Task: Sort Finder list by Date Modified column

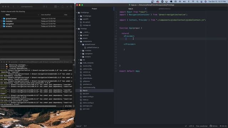Action: [46, 15]
